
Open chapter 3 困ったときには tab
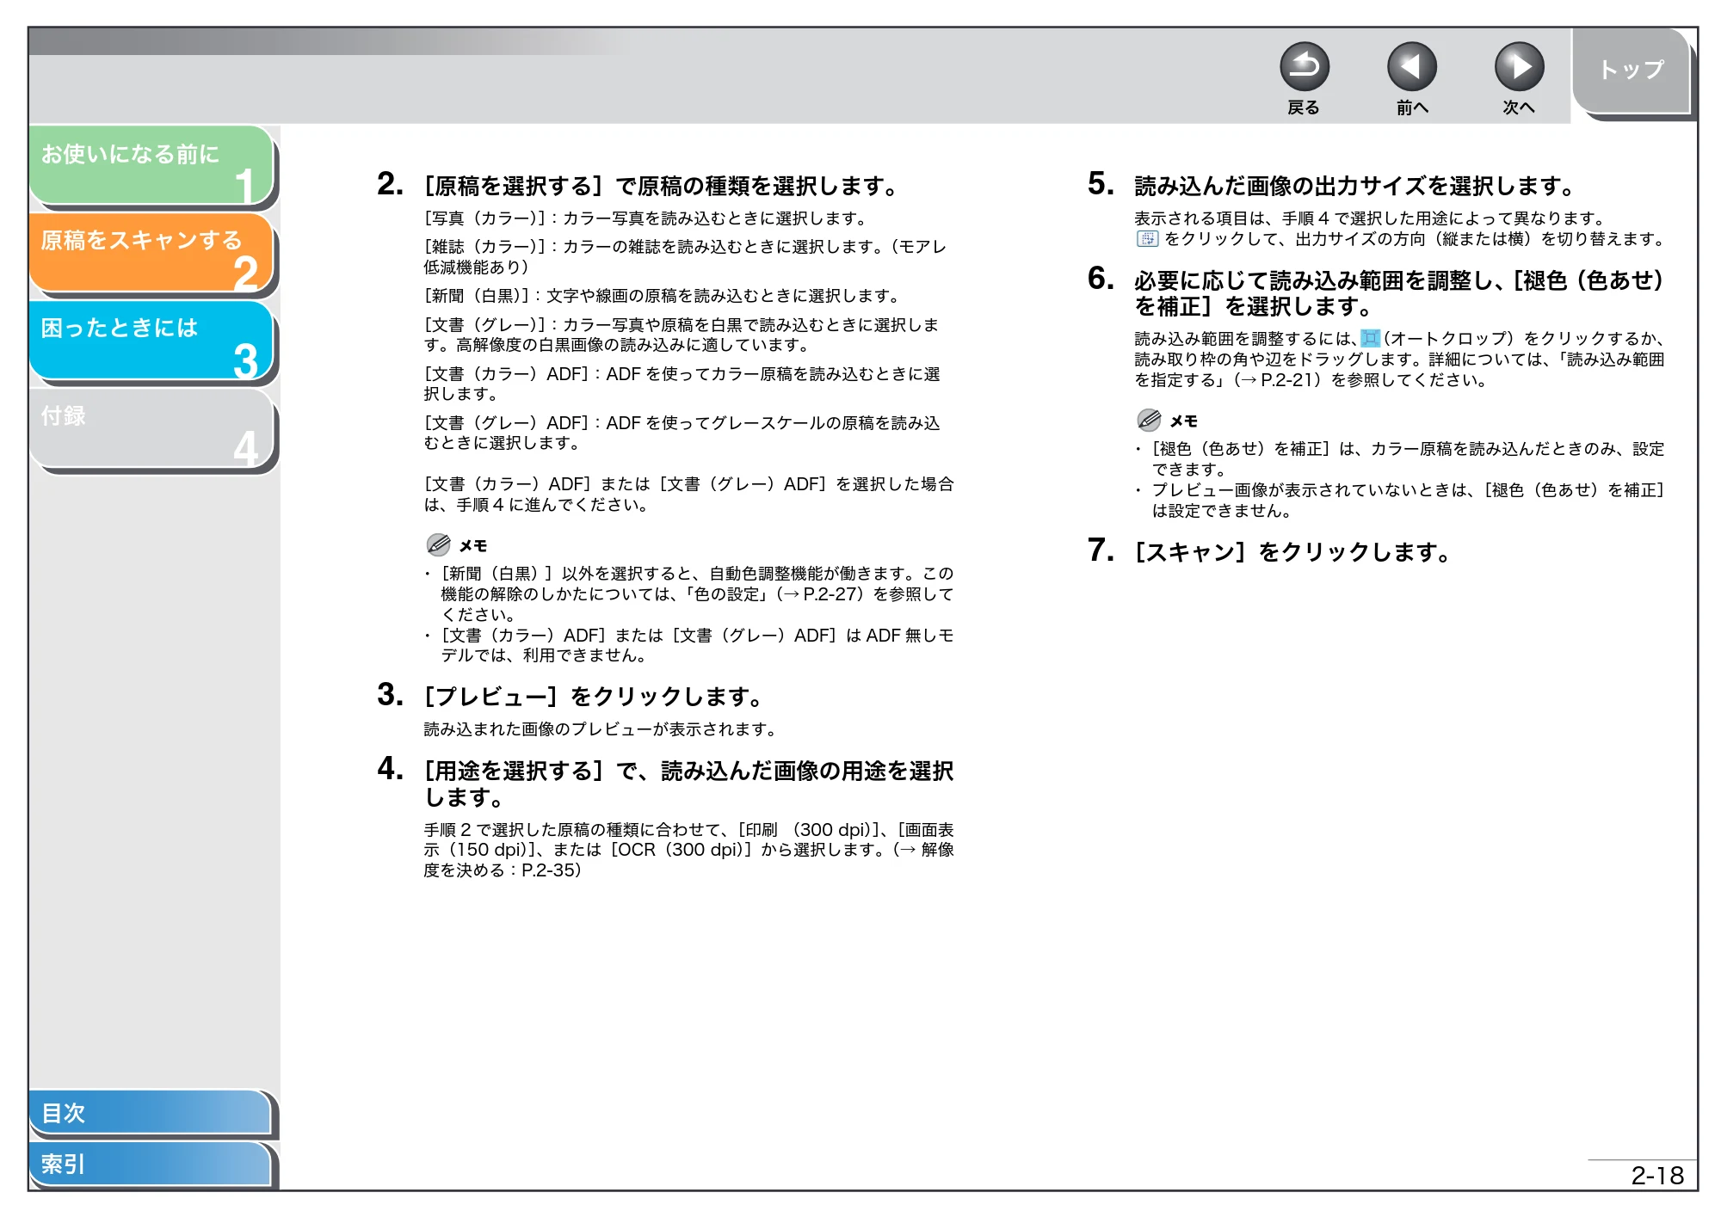point(151,341)
